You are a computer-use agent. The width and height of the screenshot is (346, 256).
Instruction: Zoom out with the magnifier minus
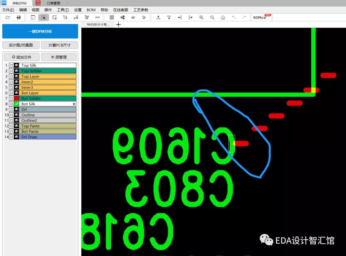click(212, 17)
